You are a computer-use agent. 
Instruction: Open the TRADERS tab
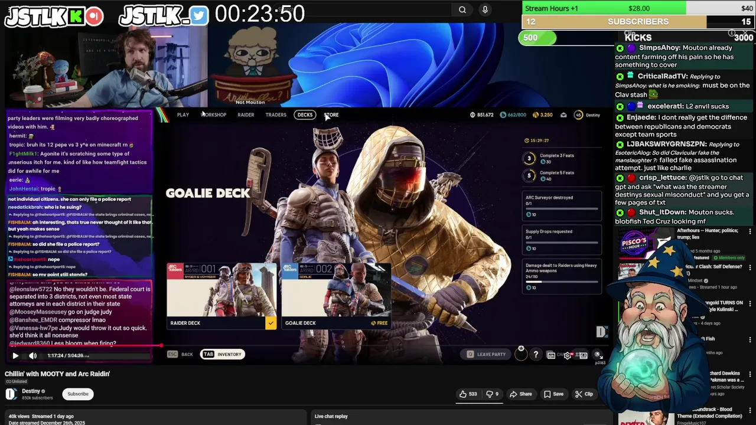pyautogui.click(x=276, y=115)
